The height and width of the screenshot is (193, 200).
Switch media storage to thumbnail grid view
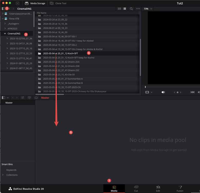[119, 9]
